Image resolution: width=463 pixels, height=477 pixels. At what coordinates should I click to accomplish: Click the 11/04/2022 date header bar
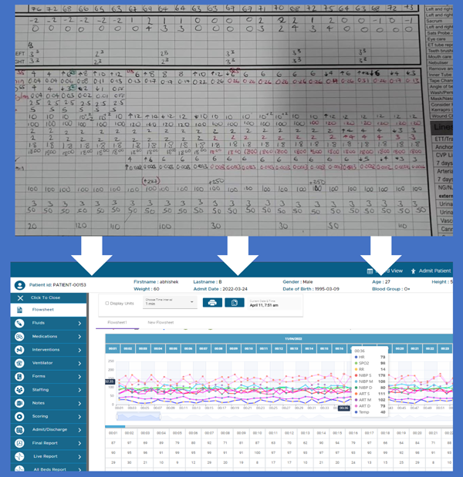coord(279,338)
